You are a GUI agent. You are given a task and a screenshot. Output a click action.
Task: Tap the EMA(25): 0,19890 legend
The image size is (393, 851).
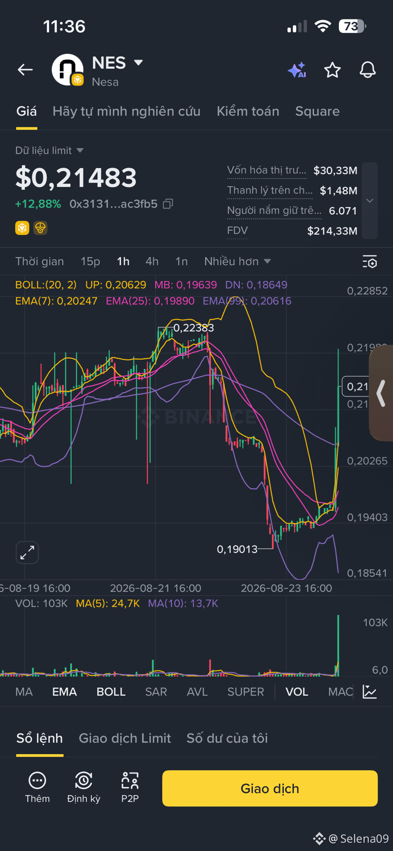tap(151, 301)
